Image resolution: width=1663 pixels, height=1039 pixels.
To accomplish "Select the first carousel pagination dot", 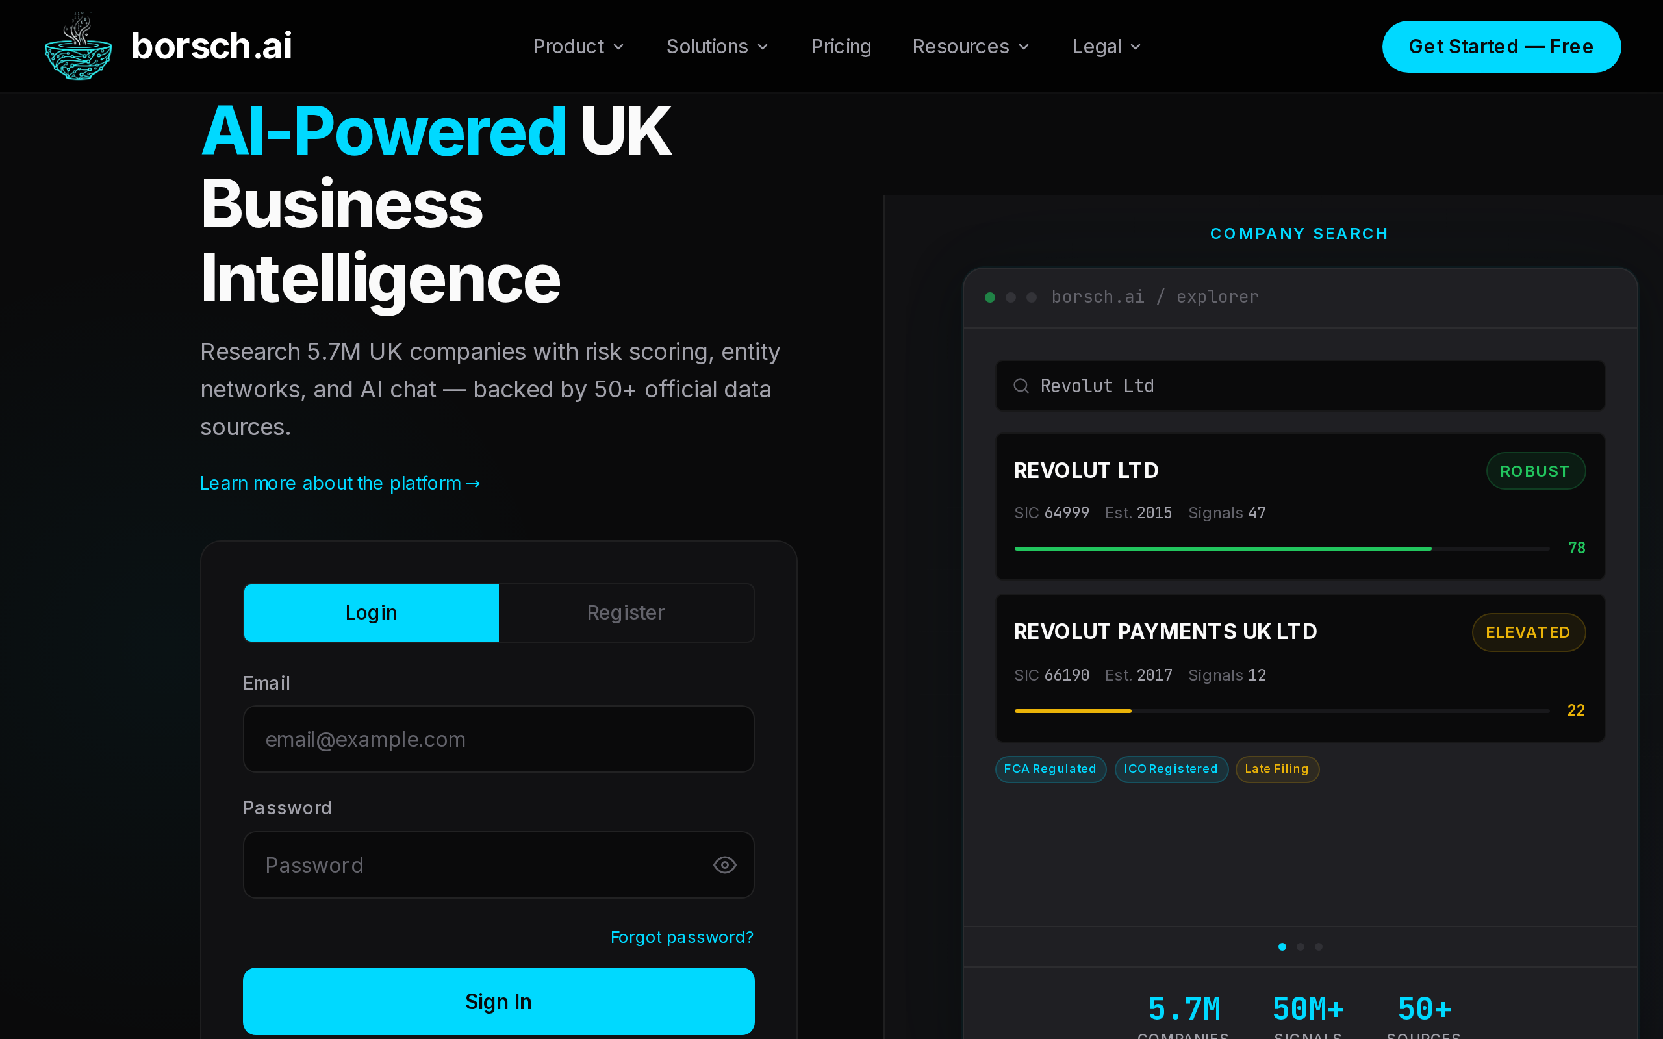I will (1282, 947).
